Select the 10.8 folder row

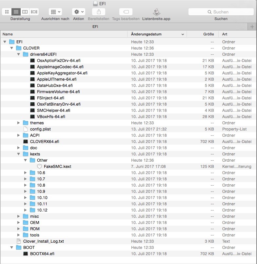[x=128, y=185]
